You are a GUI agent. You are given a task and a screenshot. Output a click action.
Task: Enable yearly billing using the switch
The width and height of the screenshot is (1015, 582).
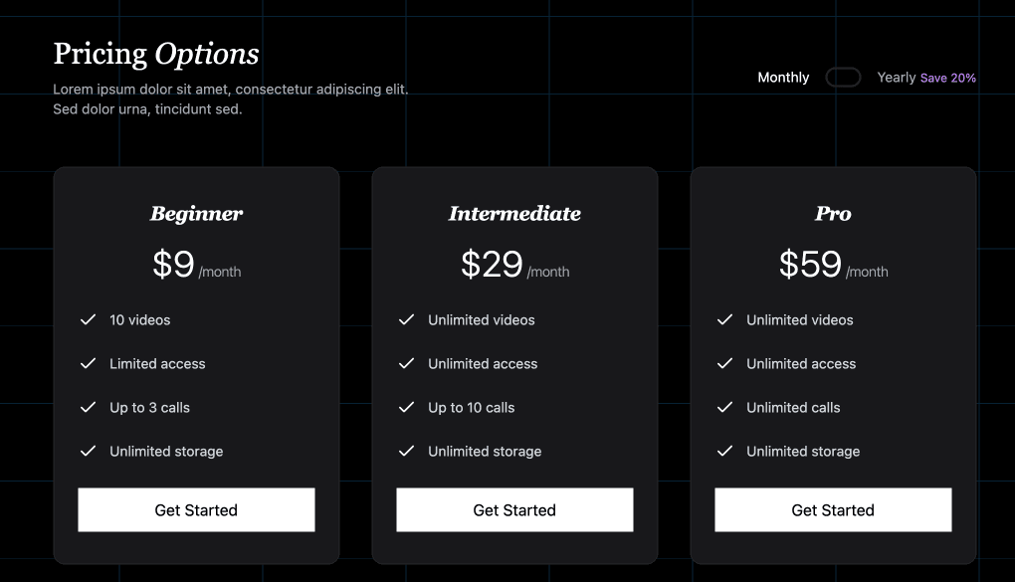pyautogui.click(x=843, y=77)
